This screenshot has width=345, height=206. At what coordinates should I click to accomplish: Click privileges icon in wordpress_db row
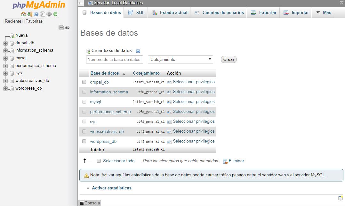click(169, 141)
